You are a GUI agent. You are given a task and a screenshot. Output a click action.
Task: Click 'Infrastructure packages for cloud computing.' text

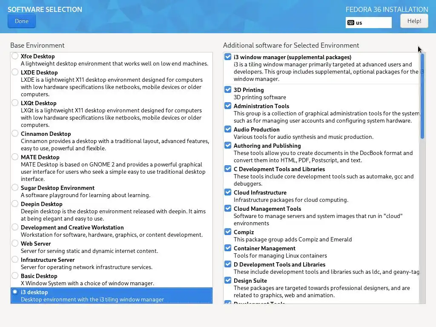pos(291,200)
